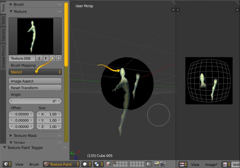Open the viewport shading selector

[x=86, y=164]
